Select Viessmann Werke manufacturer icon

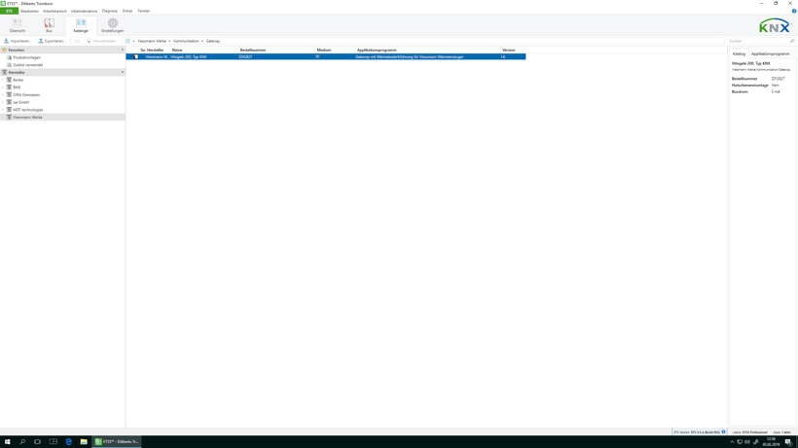pyautogui.click(x=9, y=117)
